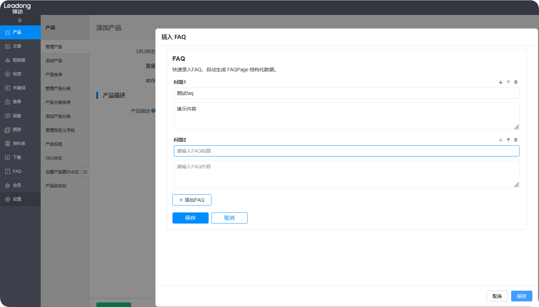Image resolution: width=539 pixels, height=307 pixels.
Task: Open 询盘 in the sidebar
Action: (x=20, y=116)
